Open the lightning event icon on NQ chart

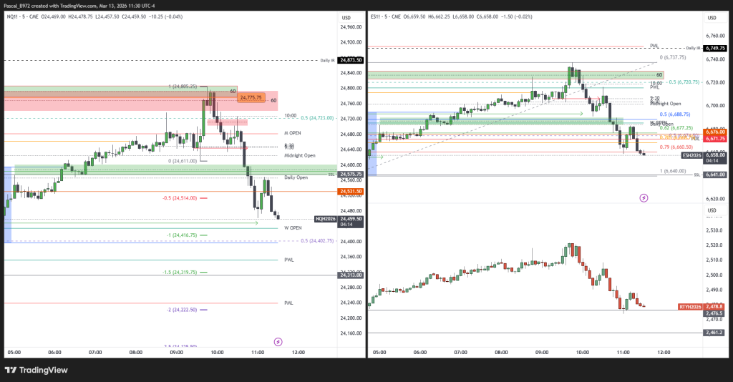[x=278, y=342]
